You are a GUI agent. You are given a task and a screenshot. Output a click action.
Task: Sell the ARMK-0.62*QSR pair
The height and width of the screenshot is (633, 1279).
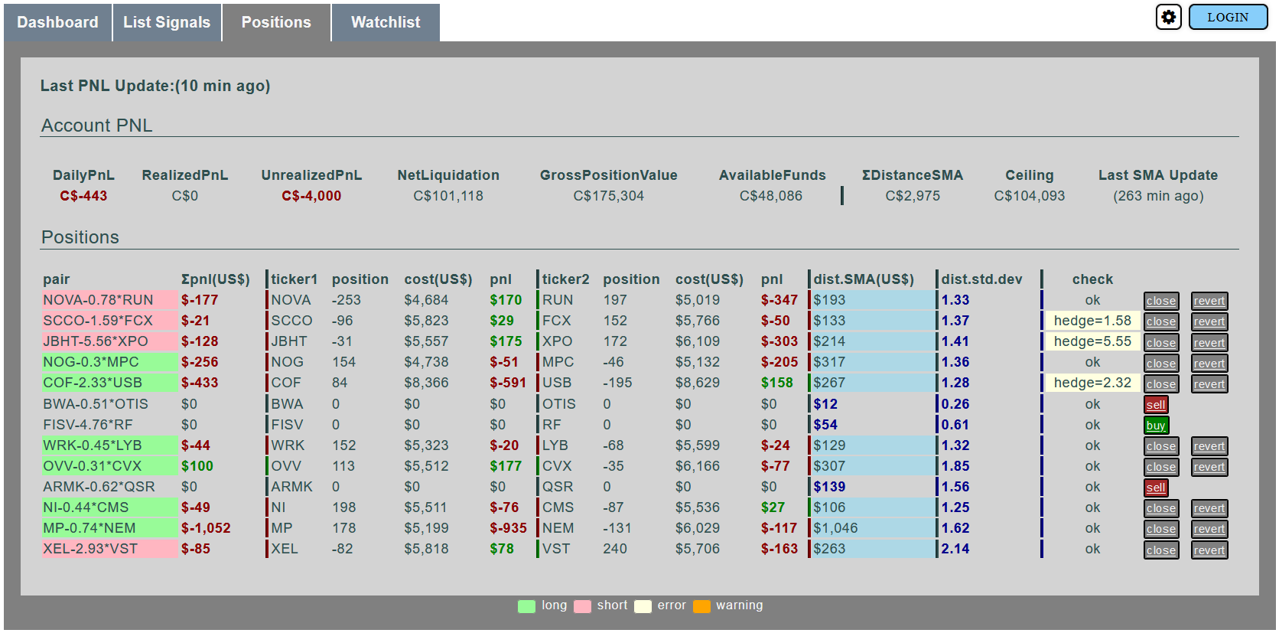pyautogui.click(x=1156, y=487)
